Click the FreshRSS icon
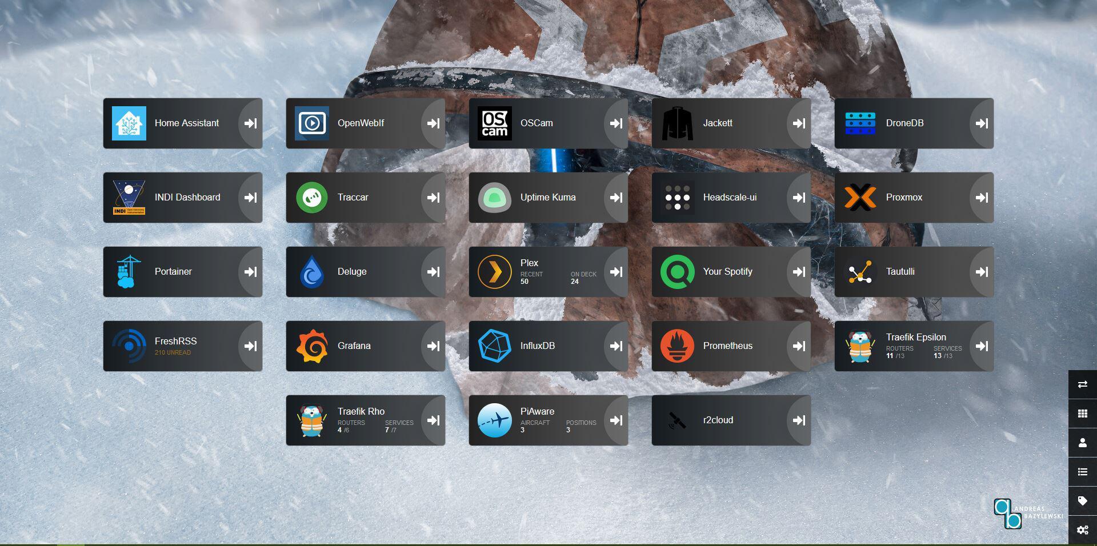Viewport: 1097px width, 546px height. point(129,346)
